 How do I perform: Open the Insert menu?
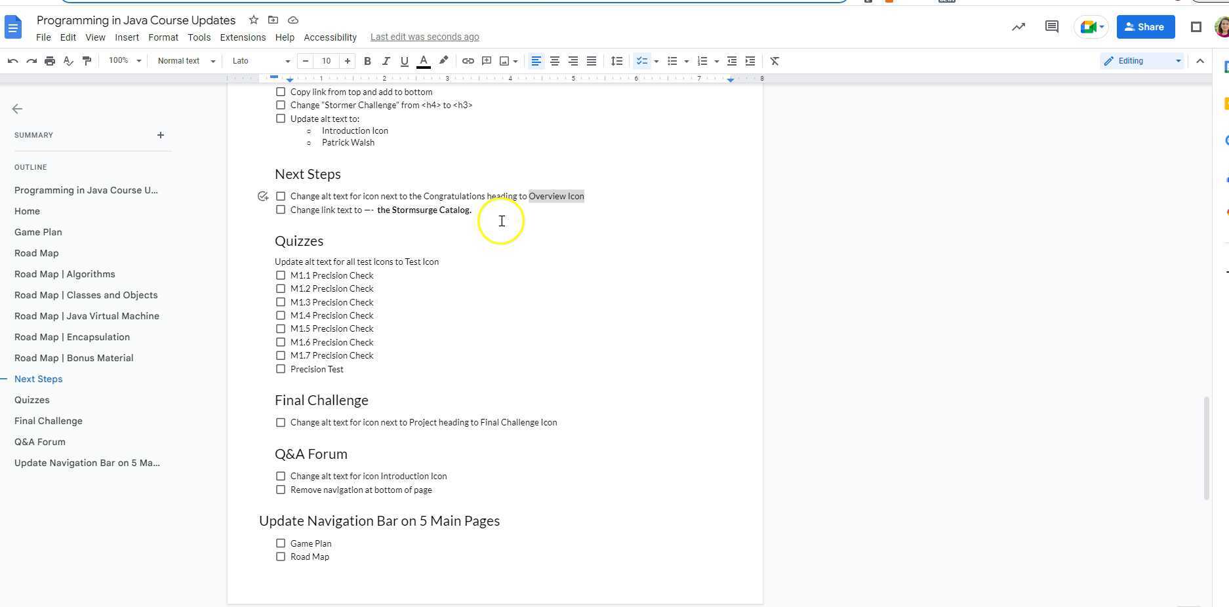click(127, 37)
